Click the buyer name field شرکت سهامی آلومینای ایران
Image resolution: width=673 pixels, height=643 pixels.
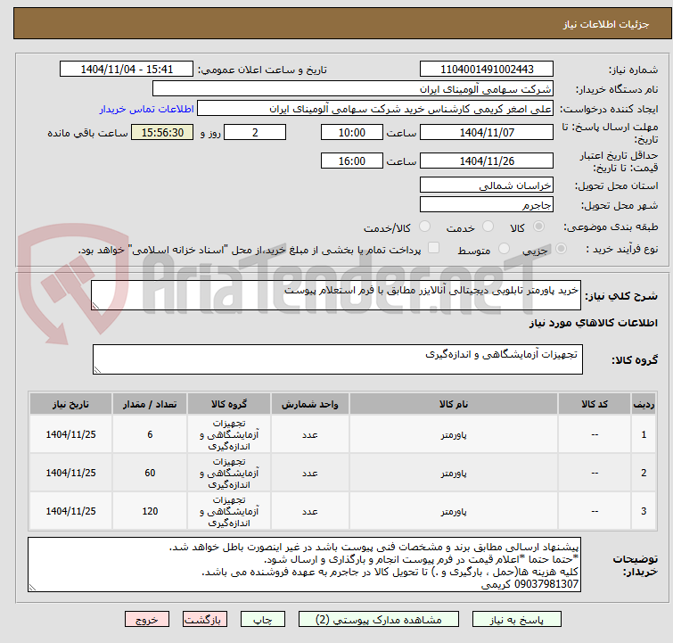click(x=353, y=89)
